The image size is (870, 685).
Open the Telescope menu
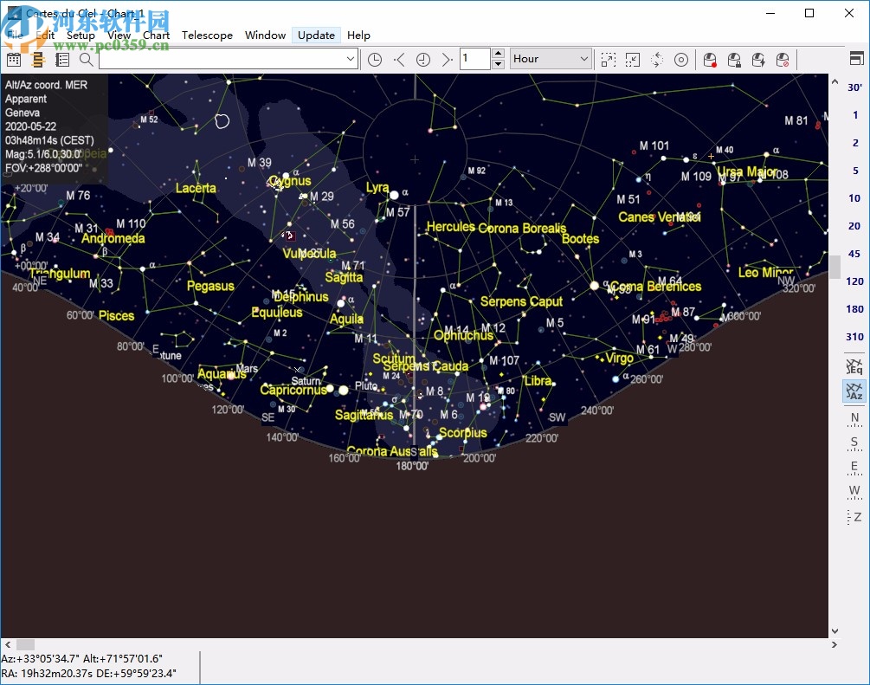[x=207, y=36]
